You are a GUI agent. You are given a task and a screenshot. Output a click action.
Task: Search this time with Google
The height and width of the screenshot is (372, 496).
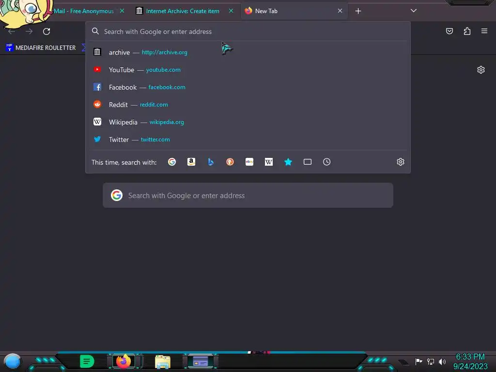[x=172, y=162]
